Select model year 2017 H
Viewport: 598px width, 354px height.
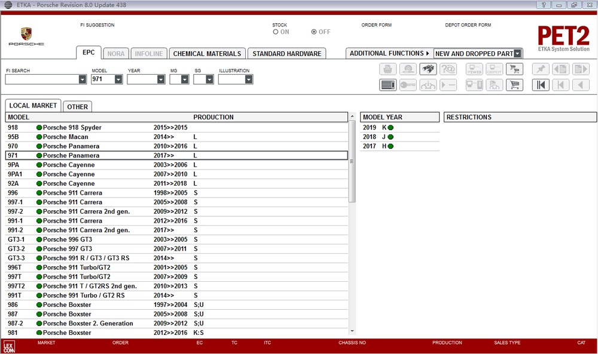399,146
